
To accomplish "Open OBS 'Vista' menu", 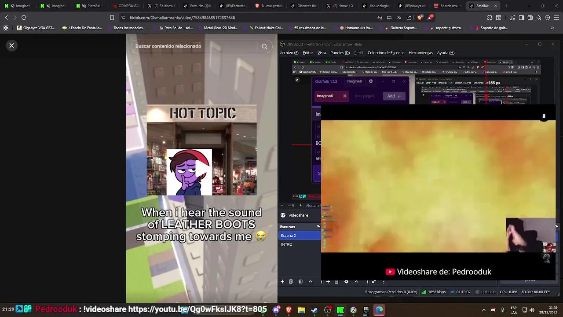I will click(x=322, y=53).
